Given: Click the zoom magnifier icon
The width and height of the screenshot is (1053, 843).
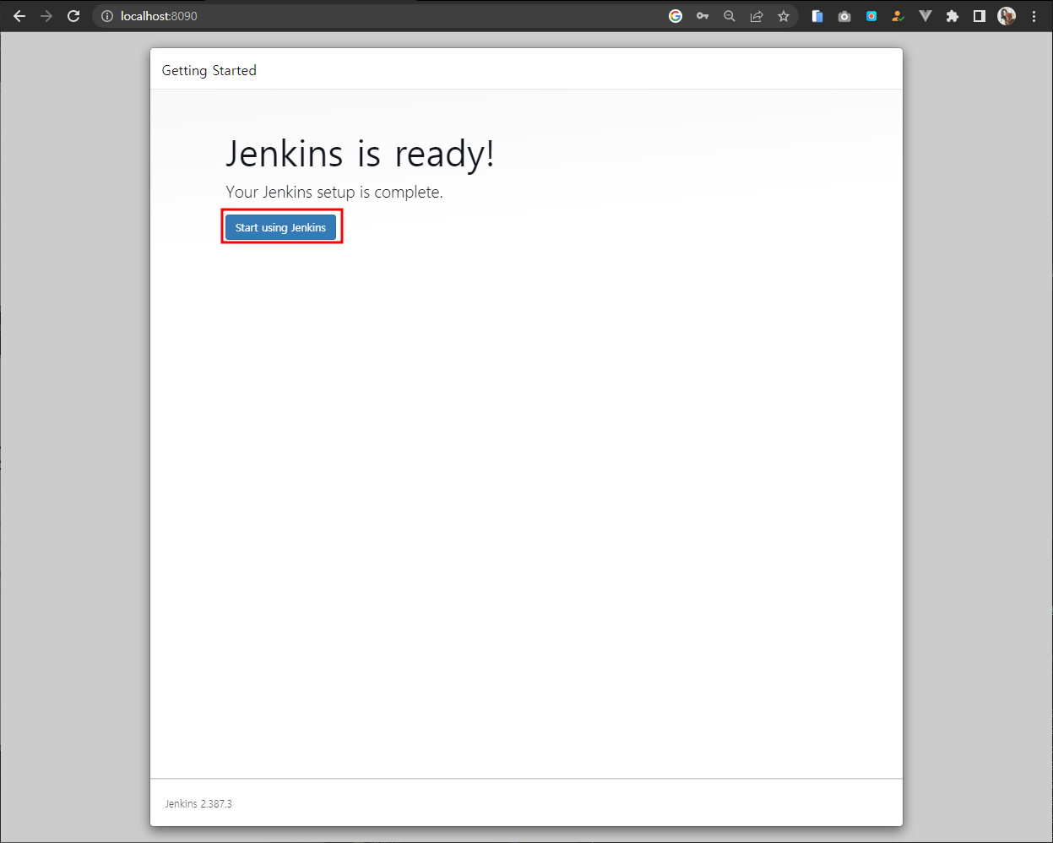Looking at the screenshot, I should (x=730, y=16).
